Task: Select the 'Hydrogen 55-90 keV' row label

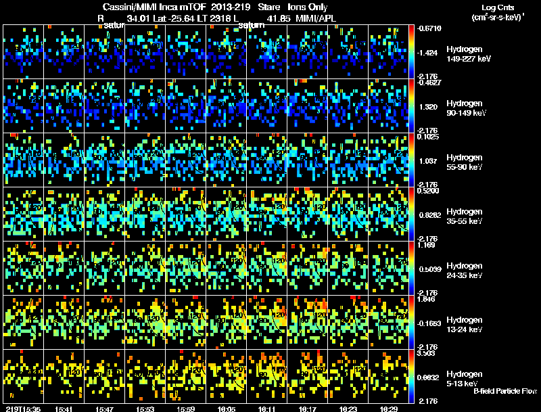Action: pyautogui.click(x=465, y=162)
